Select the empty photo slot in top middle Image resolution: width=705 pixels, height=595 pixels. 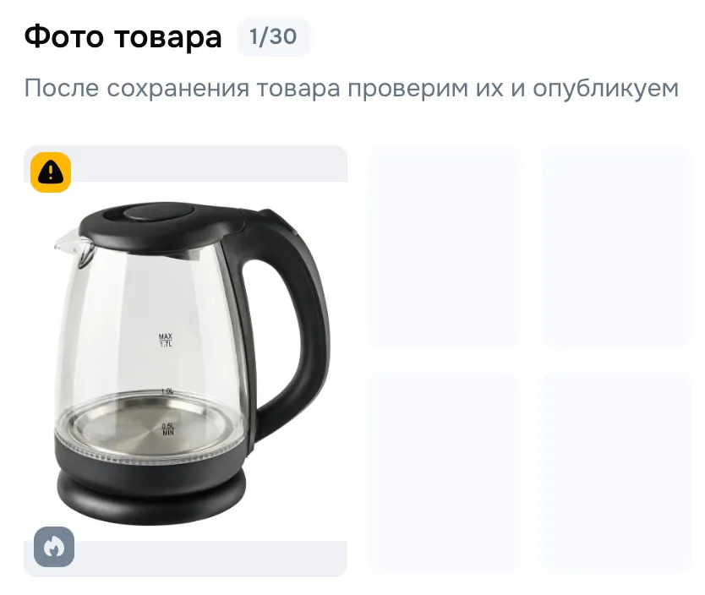pyautogui.click(x=445, y=247)
